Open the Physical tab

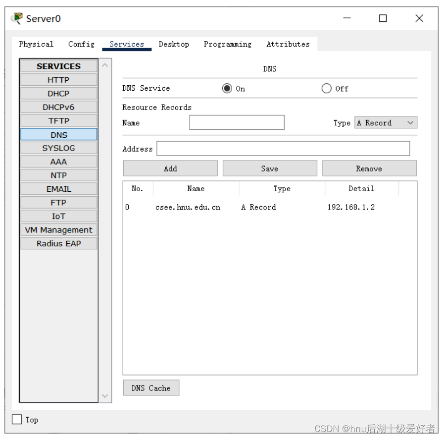(36, 44)
